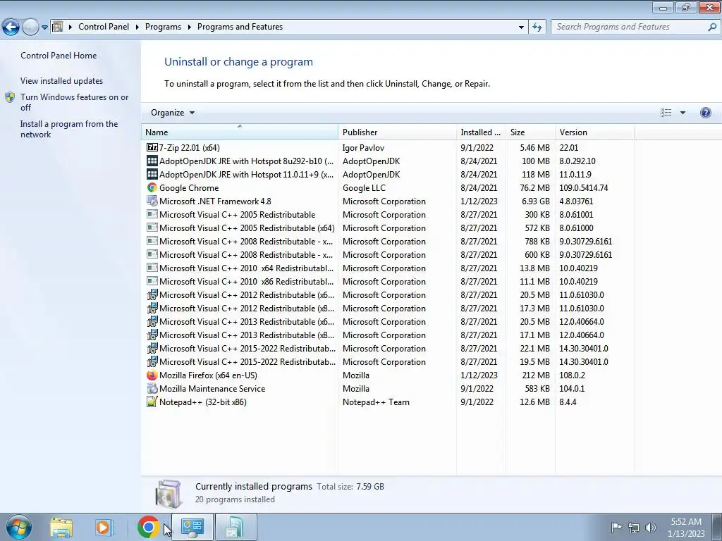The height and width of the screenshot is (541, 722).
Task: Click the Google Chrome list icon
Action: click(x=152, y=187)
